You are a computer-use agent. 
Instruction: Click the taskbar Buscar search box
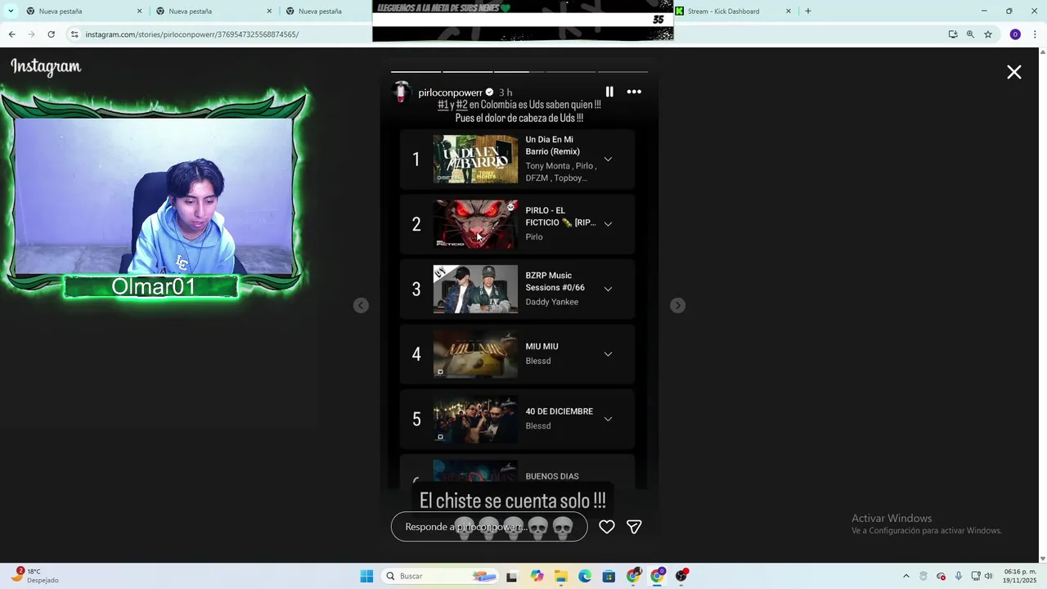(x=442, y=576)
